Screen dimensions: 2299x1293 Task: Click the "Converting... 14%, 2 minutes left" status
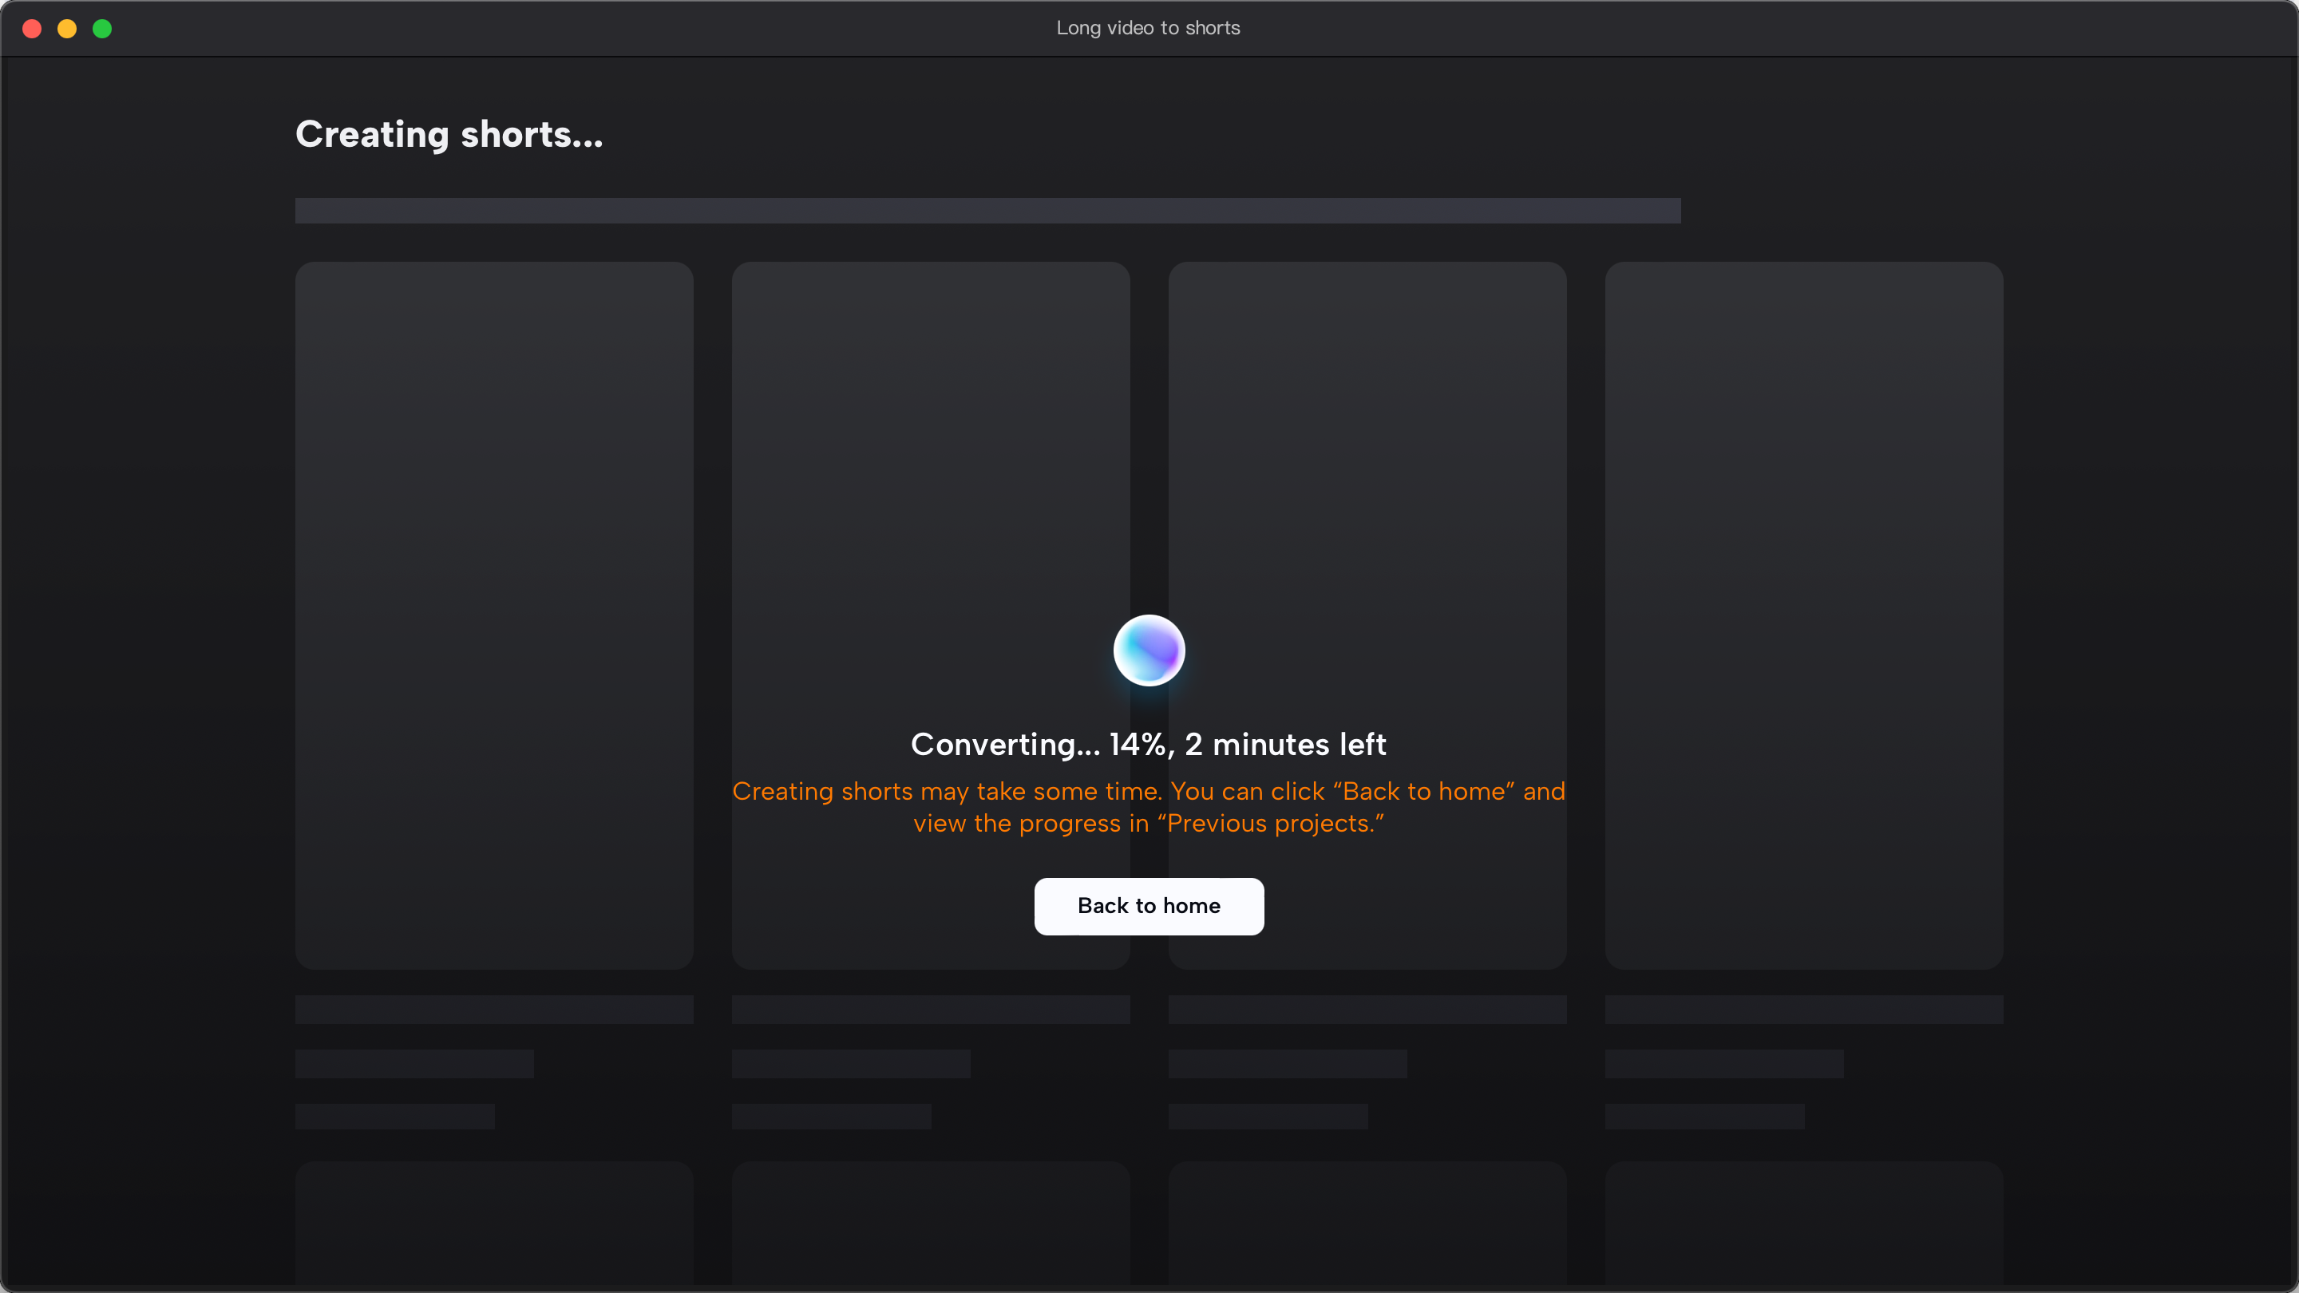[x=1149, y=744]
